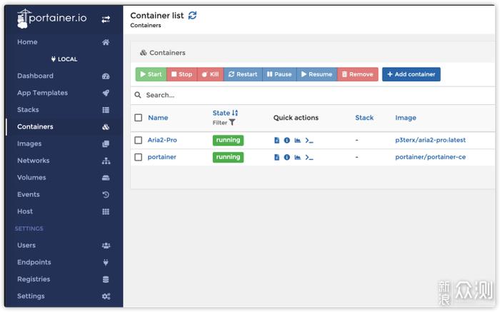This screenshot has width=500, height=312.
Task: Open the portainer container link
Action: pyautogui.click(x=161, y=157)
